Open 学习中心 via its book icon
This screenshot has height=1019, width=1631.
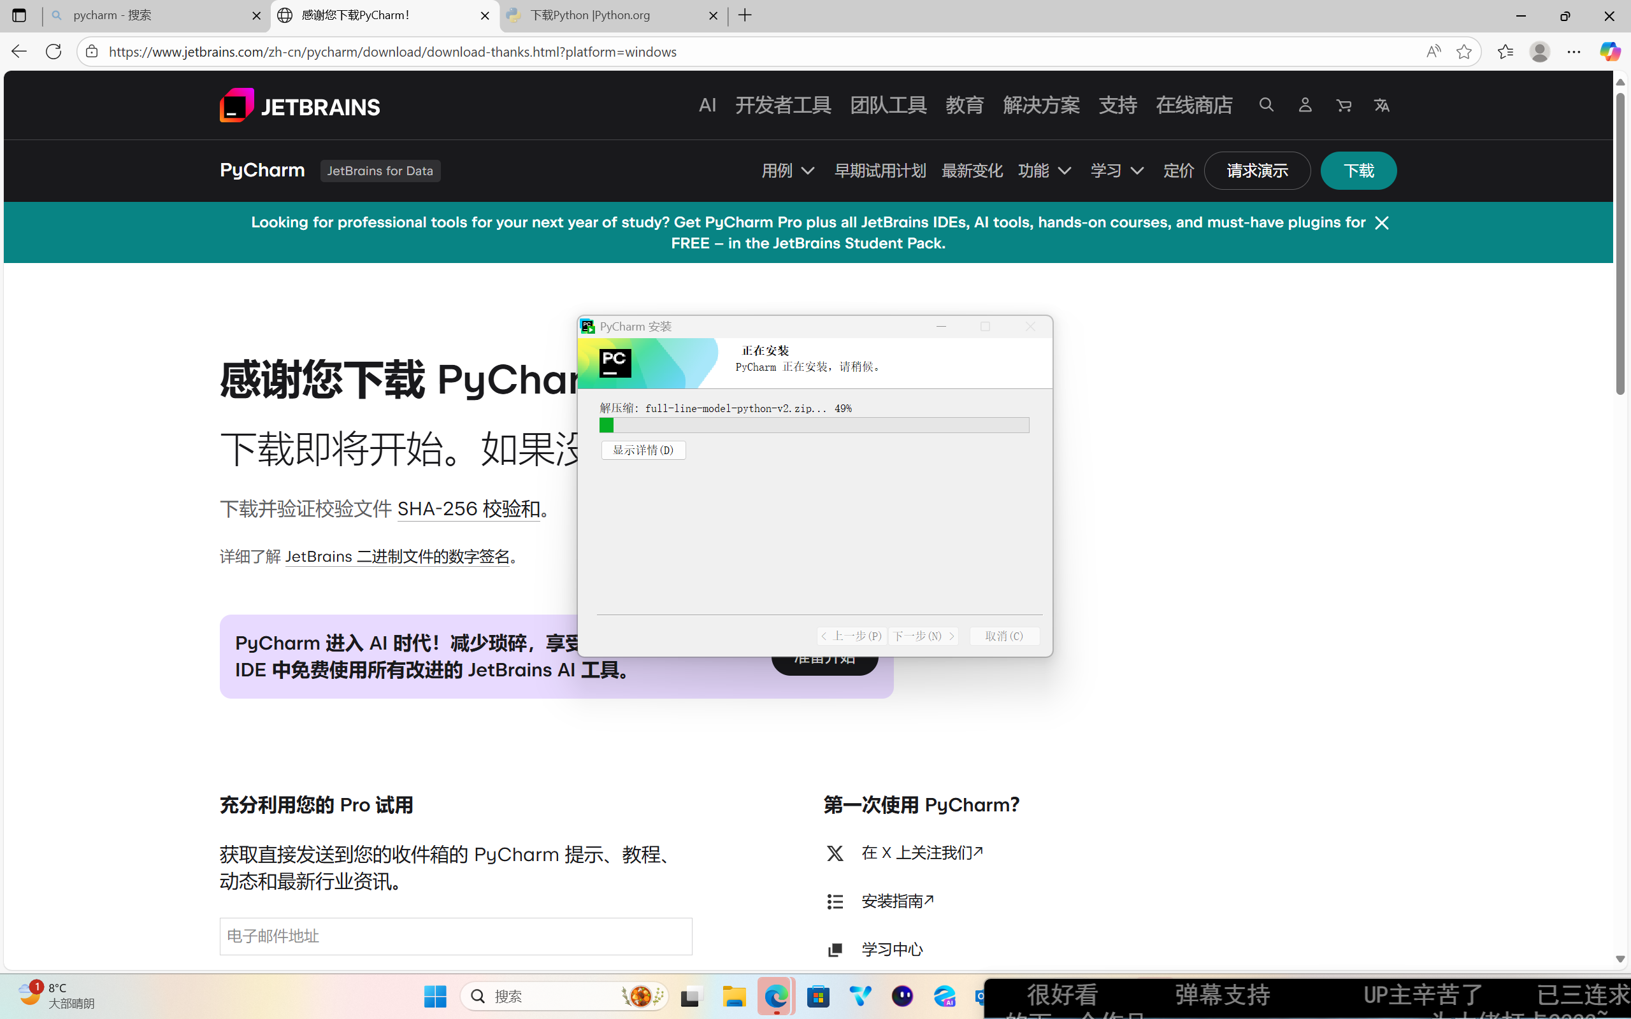click(x=835, y=950)
